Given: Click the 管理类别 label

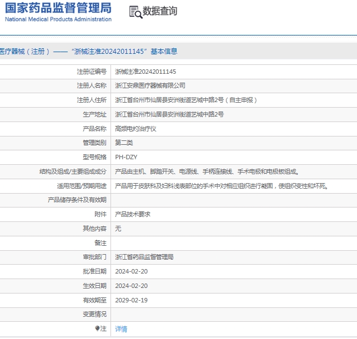Looking at the screenshot, I should pos(95,143).
